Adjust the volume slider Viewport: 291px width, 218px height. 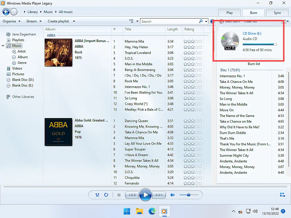tap(189, 195)
